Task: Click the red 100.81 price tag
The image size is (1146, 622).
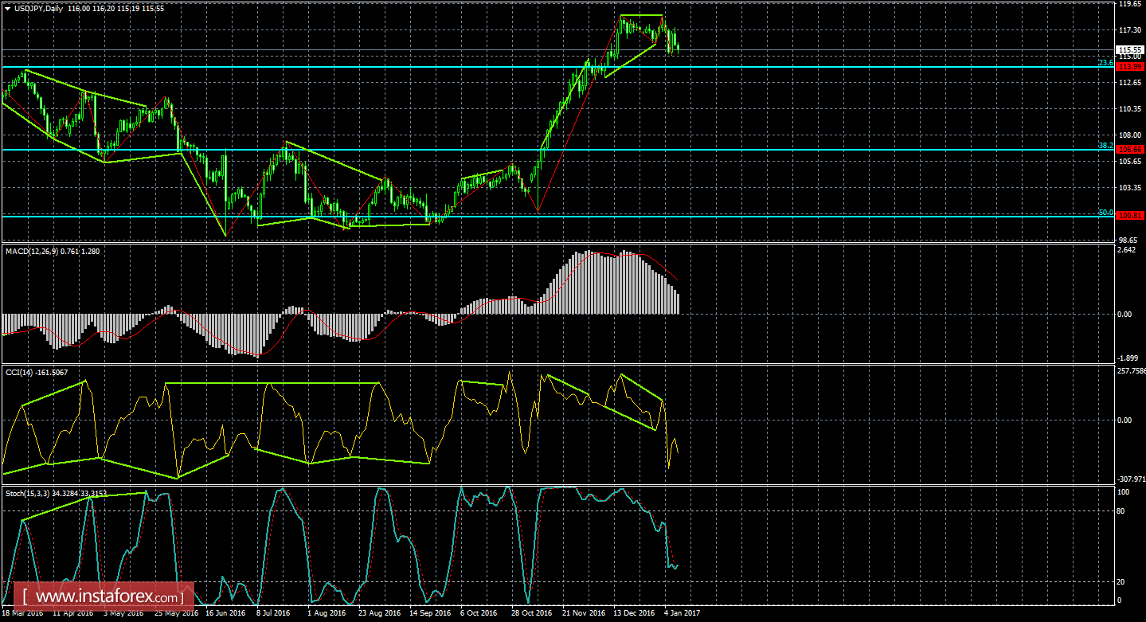Action: pyautogui.click(x=1129, y=216)
